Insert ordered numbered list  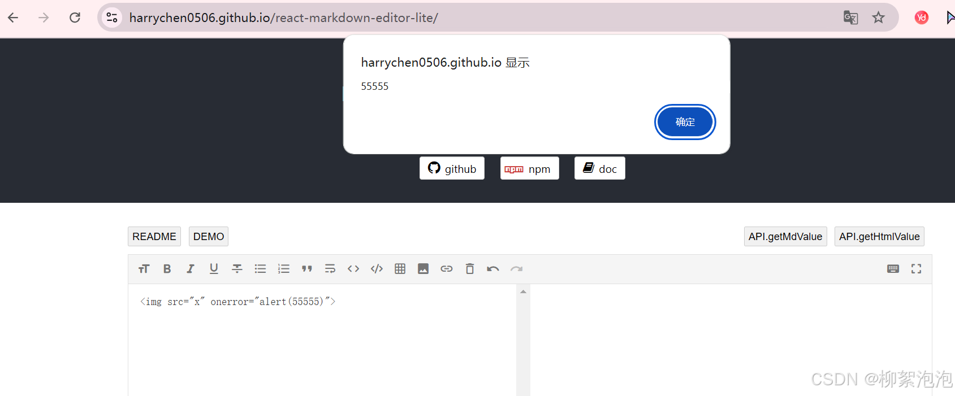[x=284, y=269]
